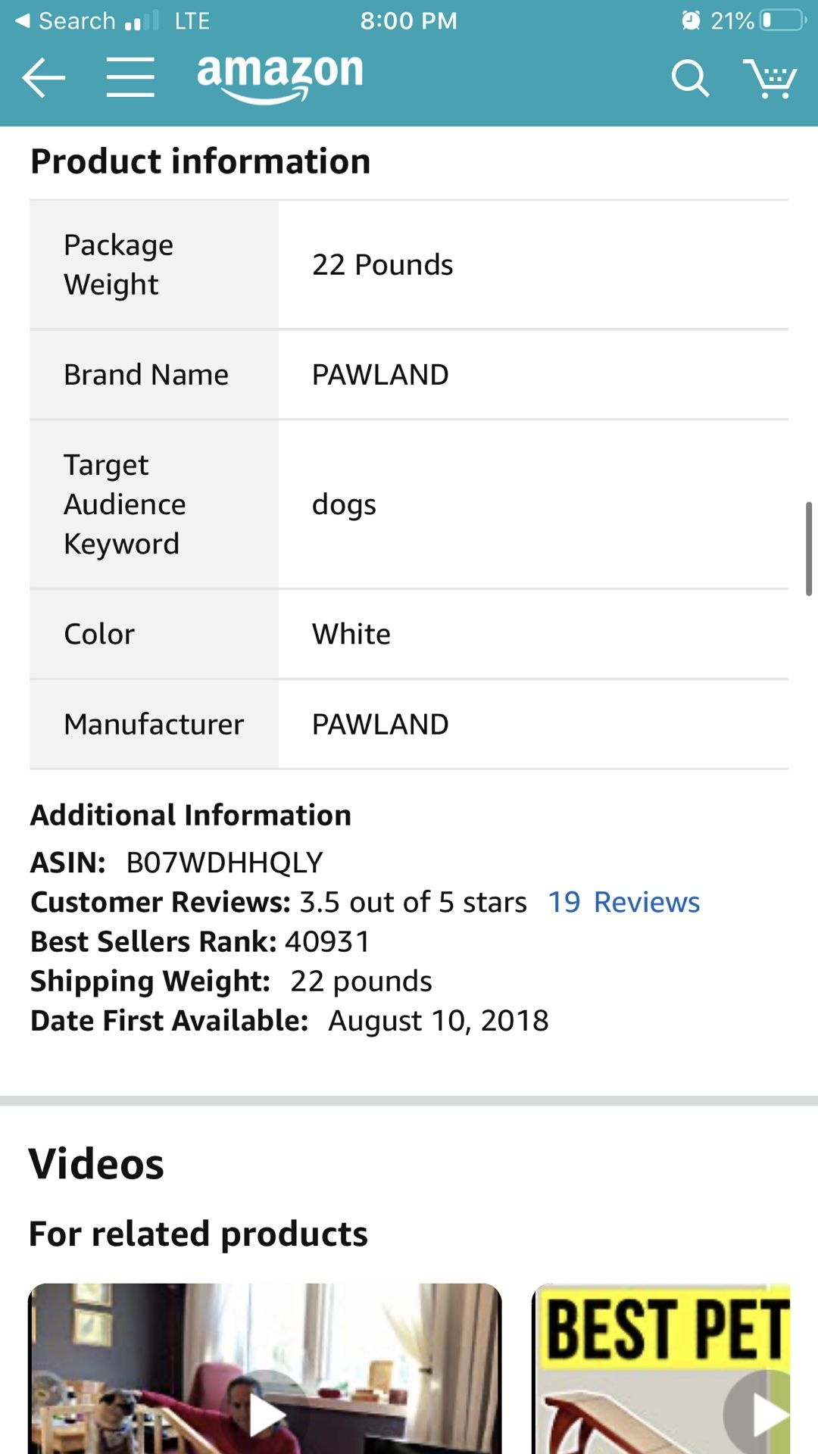
Task: Tap the battery indicator in status bar
Action: 783,20
